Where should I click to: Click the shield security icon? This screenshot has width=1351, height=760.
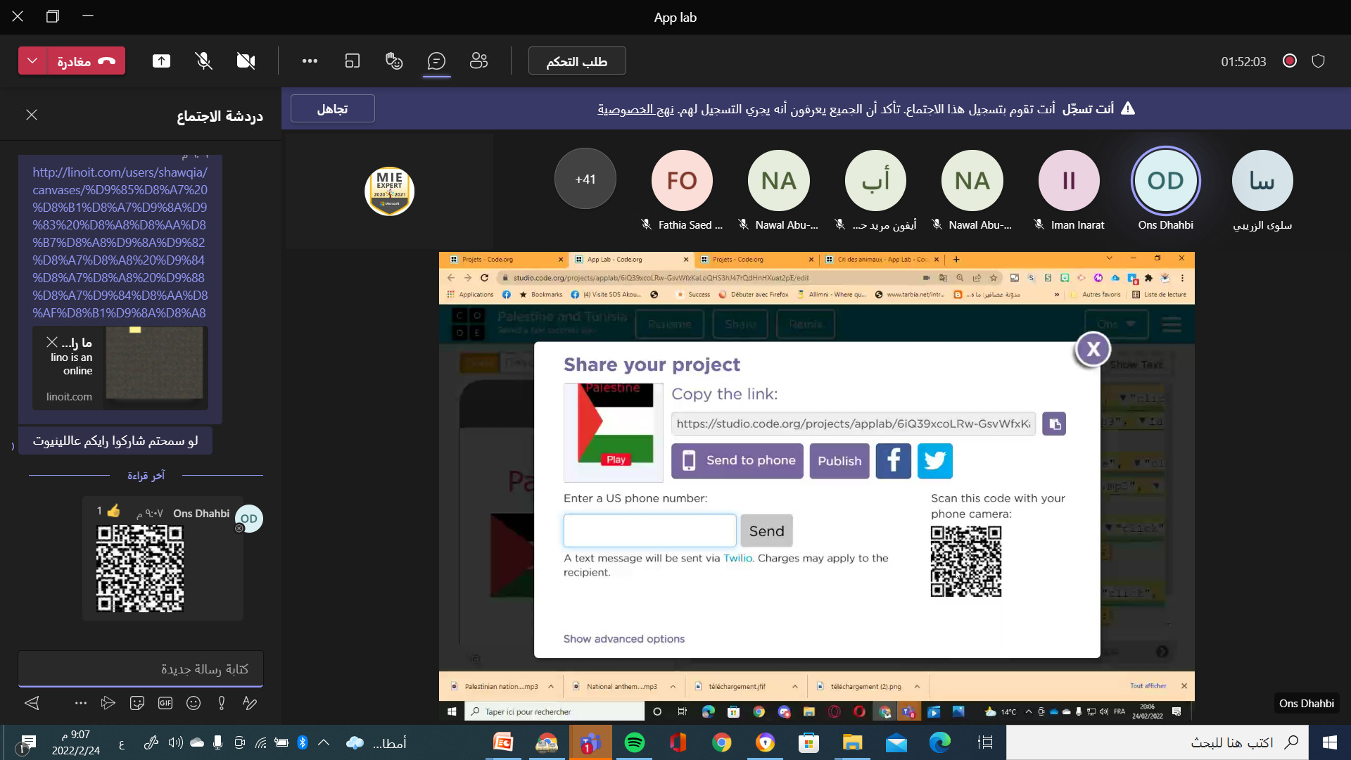[x=1319, y=61]
